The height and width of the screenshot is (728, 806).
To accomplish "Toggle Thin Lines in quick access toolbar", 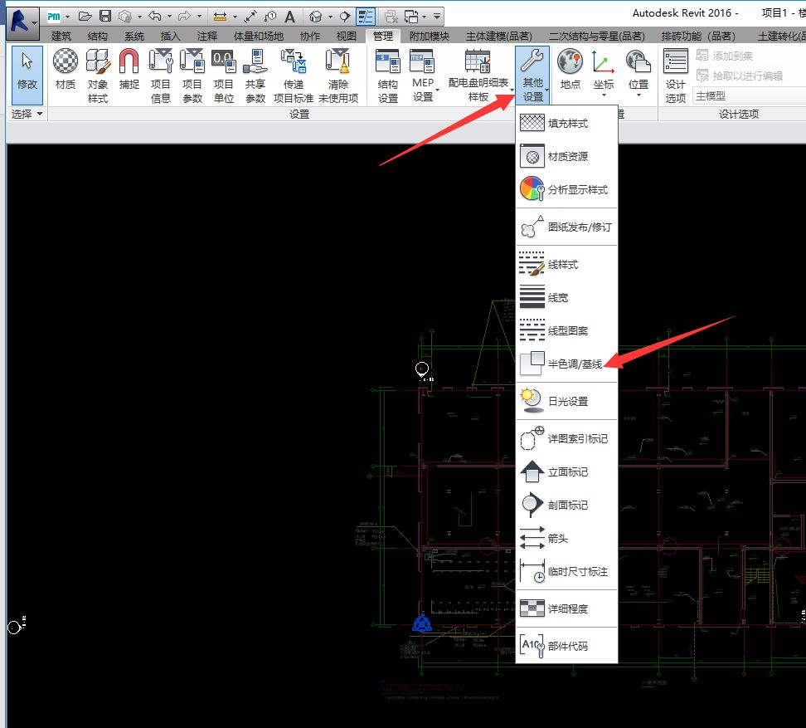I will (366, 17).
